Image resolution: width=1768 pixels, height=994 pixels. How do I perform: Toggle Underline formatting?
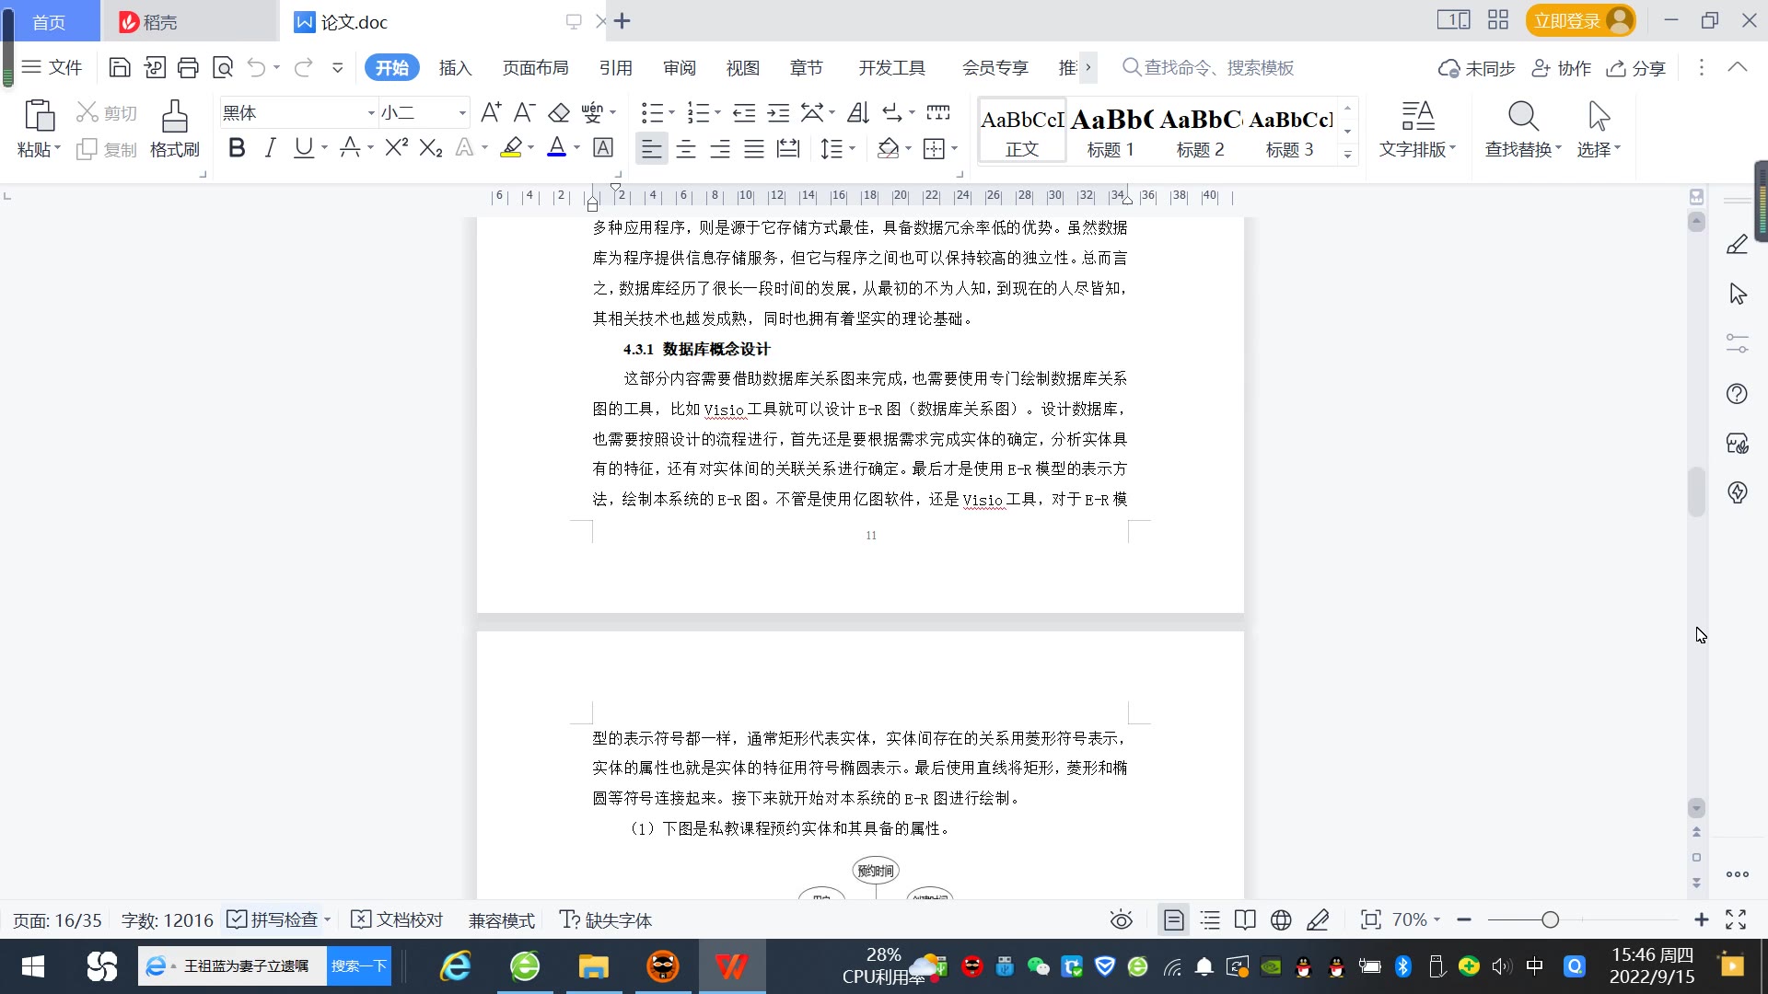[303, 147]
